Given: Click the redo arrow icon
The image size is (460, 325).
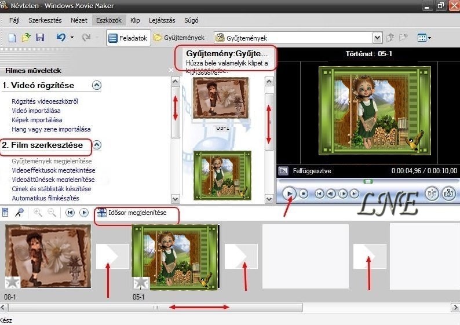Looking at the screenshot, I should [x=86, y=37].
